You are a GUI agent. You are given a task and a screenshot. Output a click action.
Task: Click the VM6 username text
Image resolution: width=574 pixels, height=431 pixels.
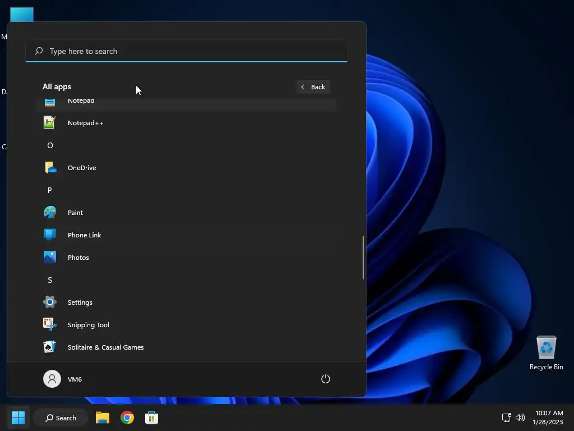pos(75,379)
